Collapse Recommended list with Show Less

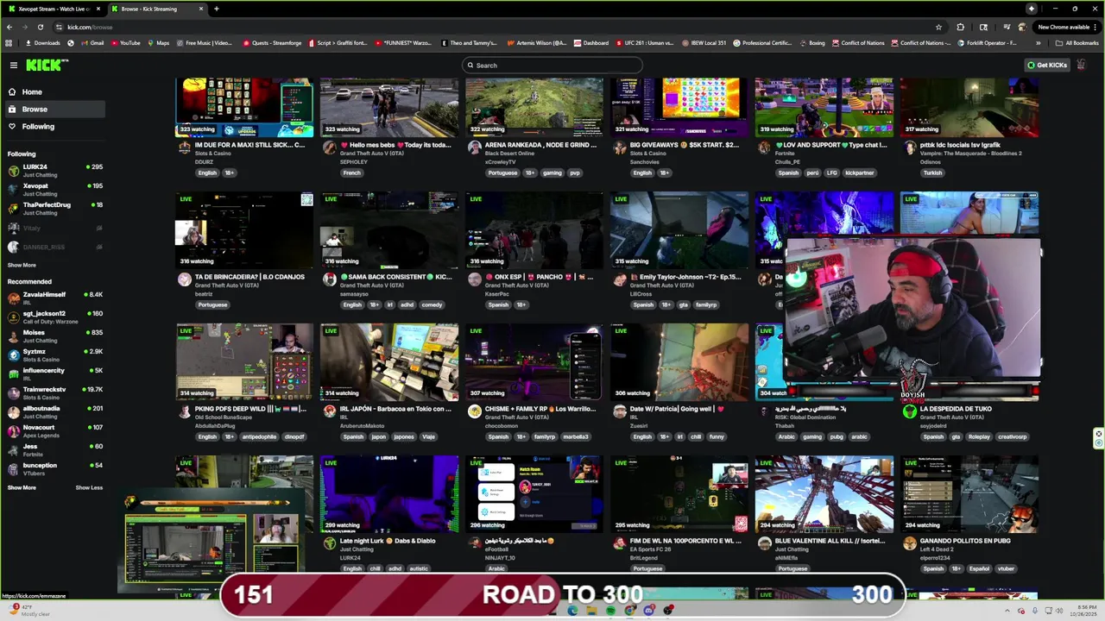click(x=89, y=487)
